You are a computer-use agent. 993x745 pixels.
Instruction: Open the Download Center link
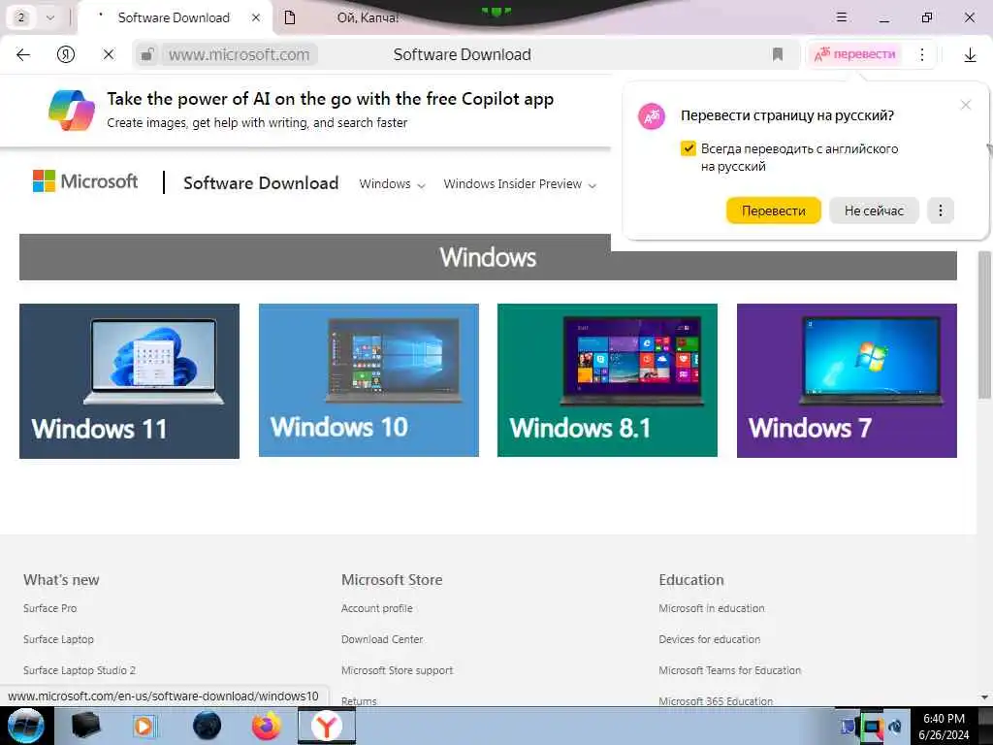point(382,639)
